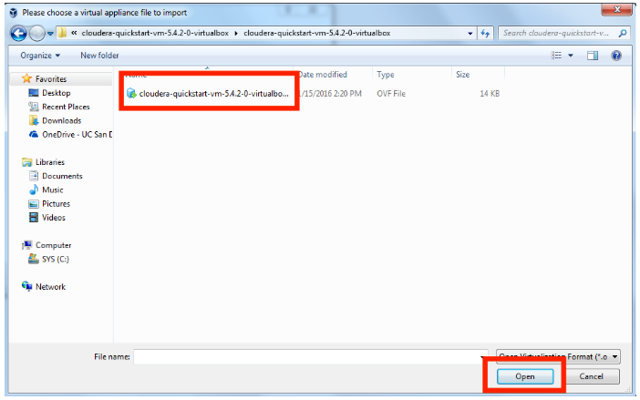Click the Change your view icon
640x400 pixels.
556,56
